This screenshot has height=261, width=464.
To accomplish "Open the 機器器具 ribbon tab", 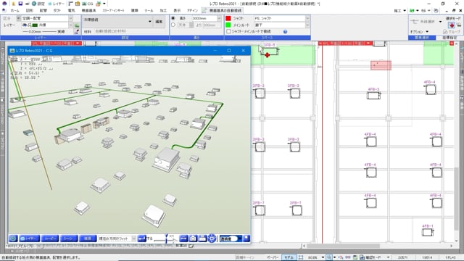I will (x=88, y=10).
